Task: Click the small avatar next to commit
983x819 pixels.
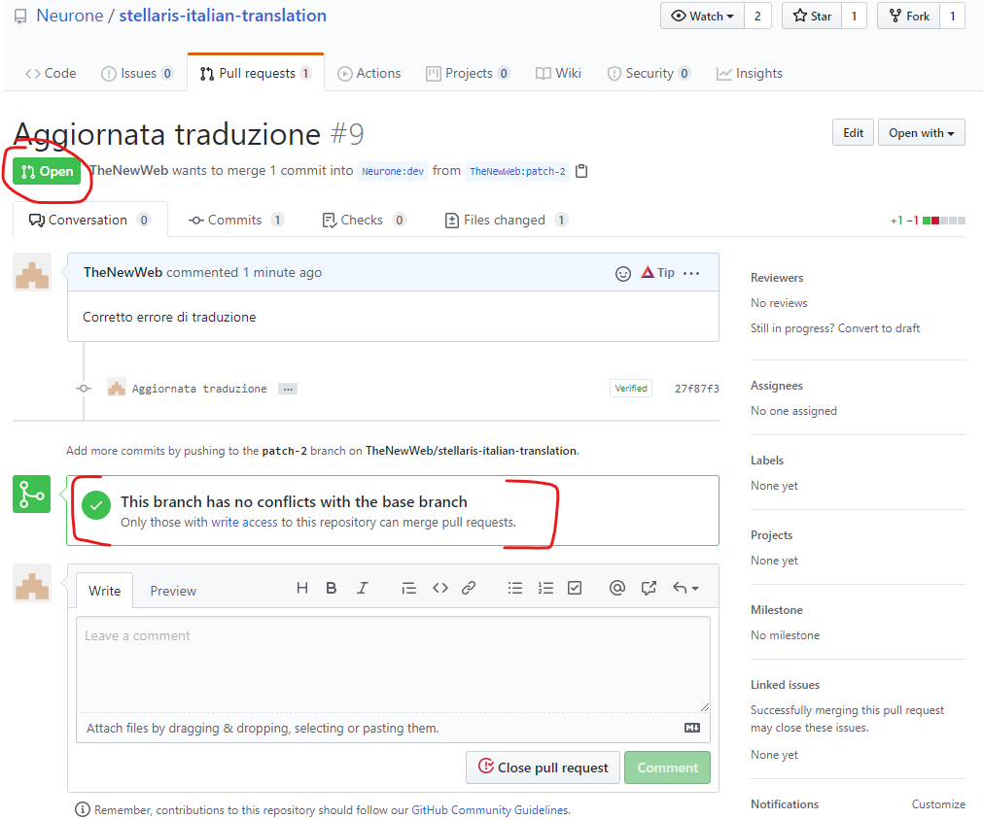Action: point(117,388)
